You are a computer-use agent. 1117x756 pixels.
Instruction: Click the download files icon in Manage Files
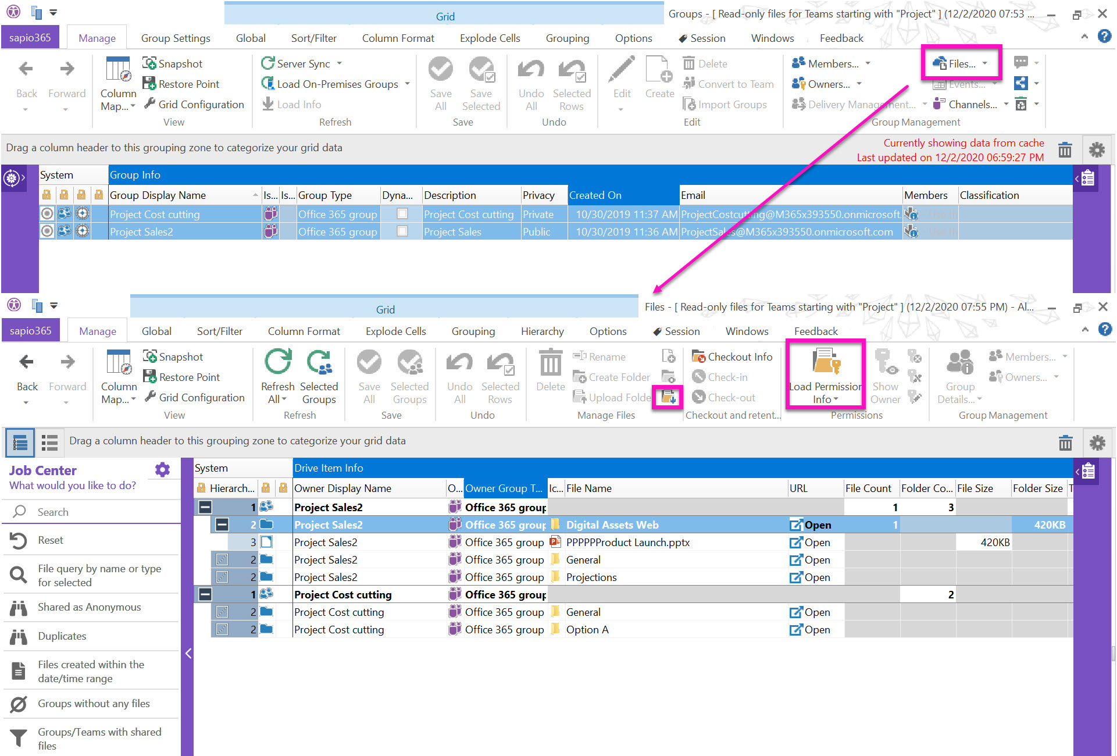669,397
